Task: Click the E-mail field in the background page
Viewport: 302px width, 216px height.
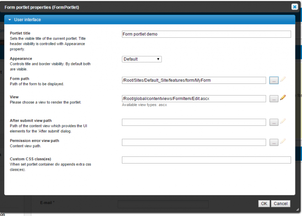Action: 163,204
